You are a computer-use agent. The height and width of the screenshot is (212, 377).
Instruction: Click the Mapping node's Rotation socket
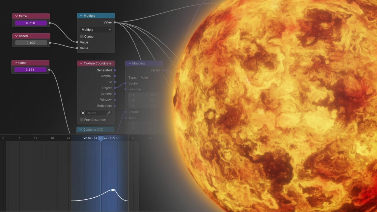tap(125, 112)
